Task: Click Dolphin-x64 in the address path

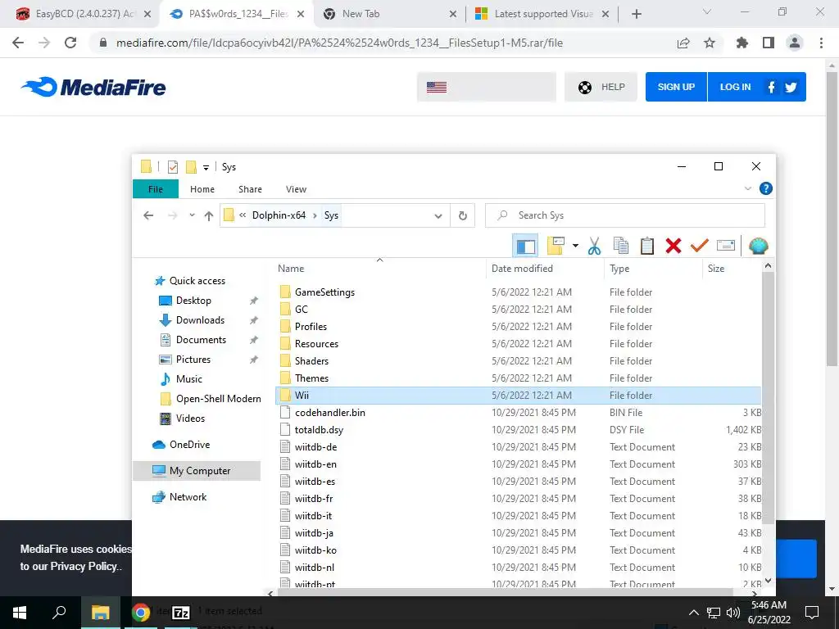Action: [x=279, y=215]
